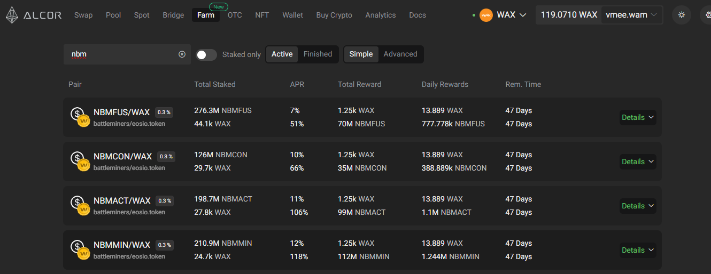Click the Daily Rewards column header
The width and height of the screenshot is (711, 274).
pos(445,84)
